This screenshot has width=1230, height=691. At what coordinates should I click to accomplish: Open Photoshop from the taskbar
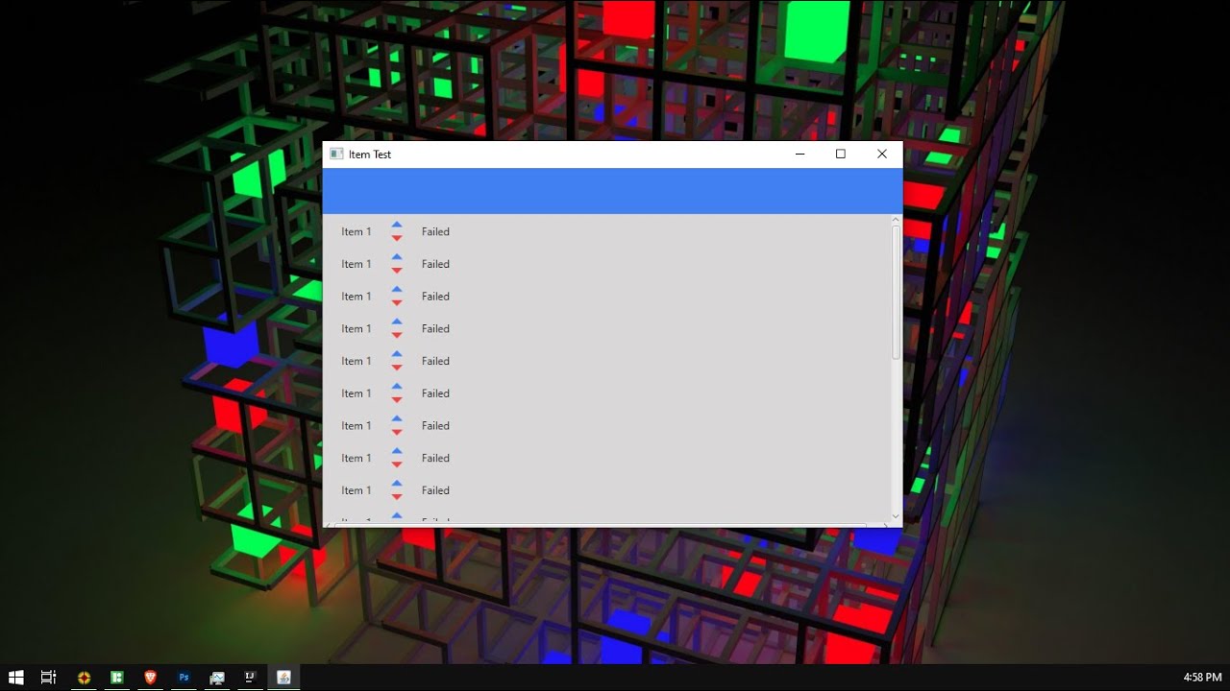pos(184,678)
